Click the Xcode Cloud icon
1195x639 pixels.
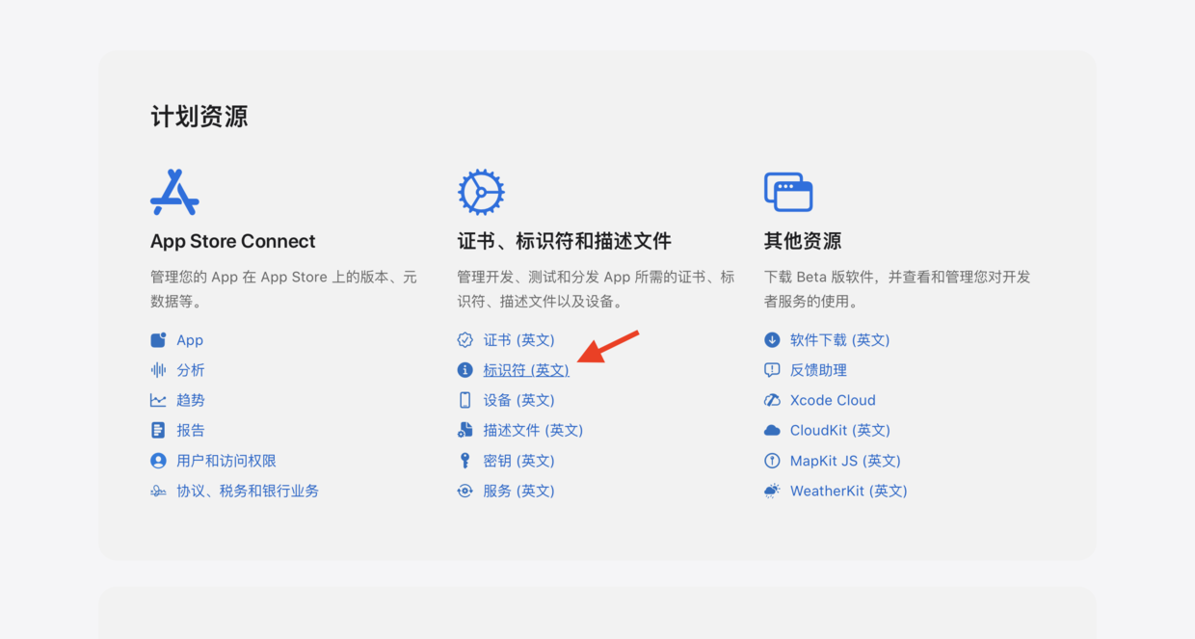772,400
